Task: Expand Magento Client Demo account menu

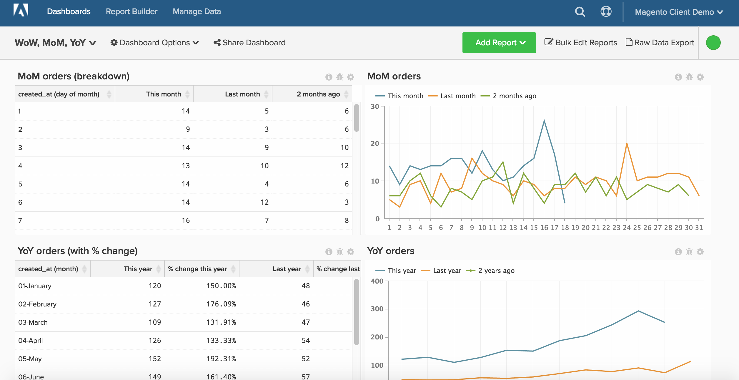Action: (679, 12)
